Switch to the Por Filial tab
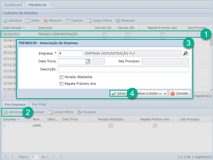Image resolution: width=213 pixels, height=160 pixels. 39,105
